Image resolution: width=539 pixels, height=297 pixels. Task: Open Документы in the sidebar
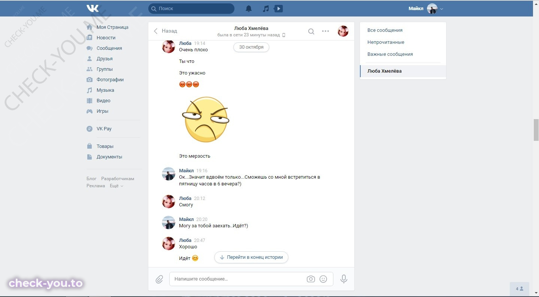click(109, 157)
